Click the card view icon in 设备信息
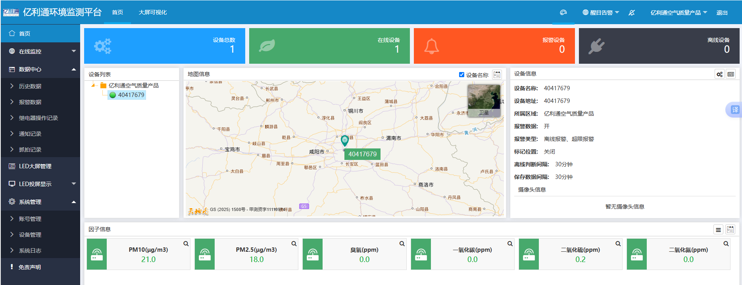 coord(730,74)
